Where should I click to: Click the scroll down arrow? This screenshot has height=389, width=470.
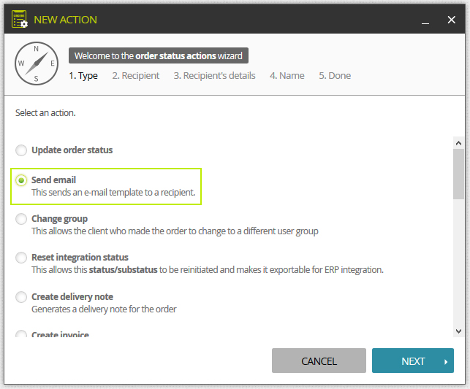pos(458,331)
